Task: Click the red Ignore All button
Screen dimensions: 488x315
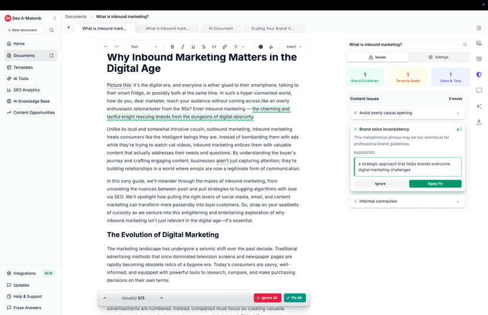Action: coord(267,298)
